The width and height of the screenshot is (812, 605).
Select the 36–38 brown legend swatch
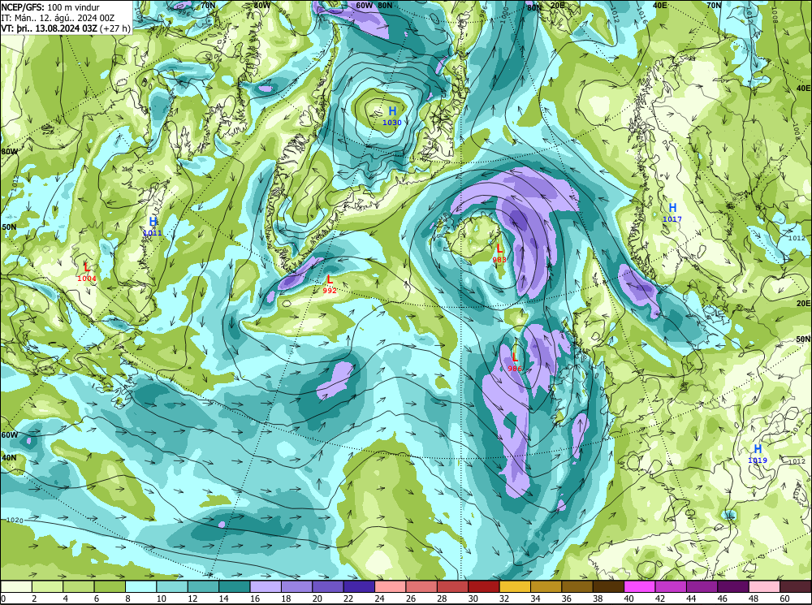577,586
